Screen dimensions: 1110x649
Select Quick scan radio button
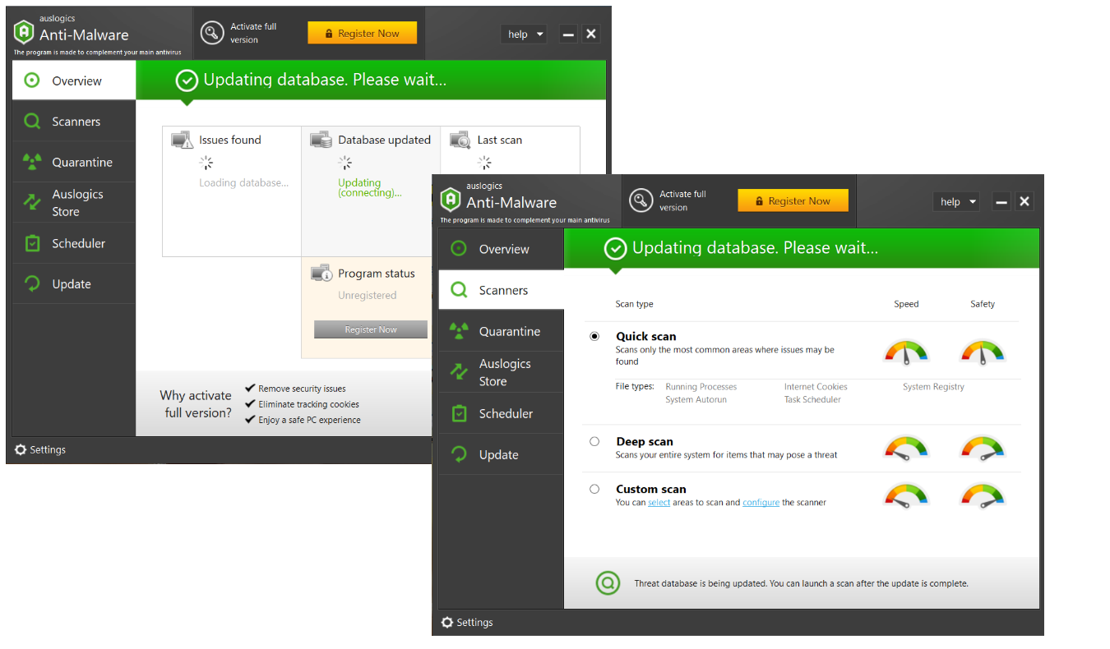click(594, 336)
